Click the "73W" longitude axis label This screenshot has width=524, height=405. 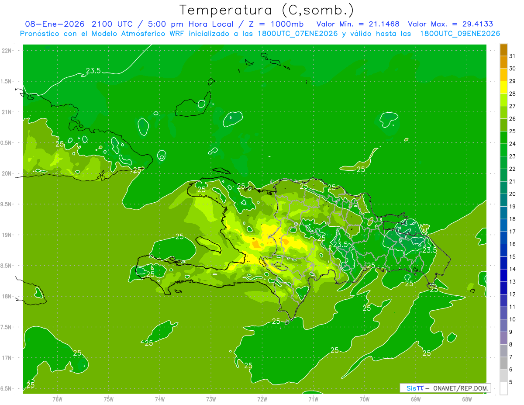(x=211, y=399)
